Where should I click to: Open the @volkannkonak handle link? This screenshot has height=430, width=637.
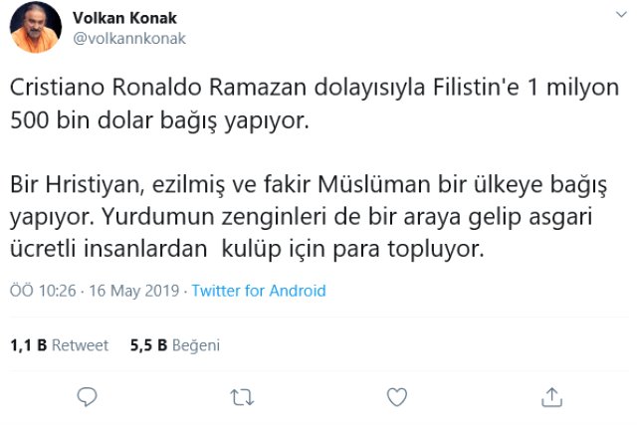click(x=128, y=38)
